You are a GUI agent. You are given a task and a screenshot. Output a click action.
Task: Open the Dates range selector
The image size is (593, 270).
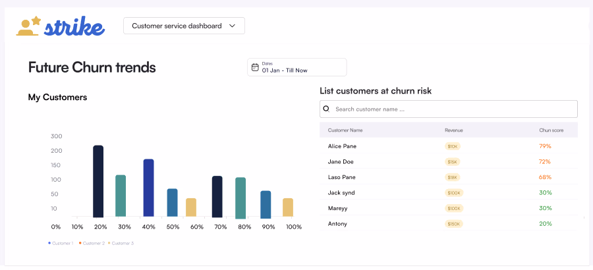tap(296, 67)
